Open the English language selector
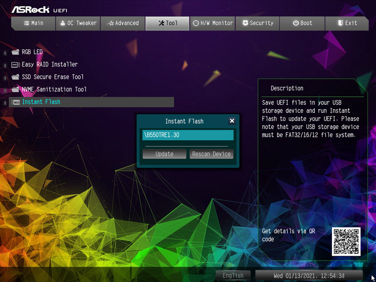The image size is (376, 282). [x=233, y=275]
